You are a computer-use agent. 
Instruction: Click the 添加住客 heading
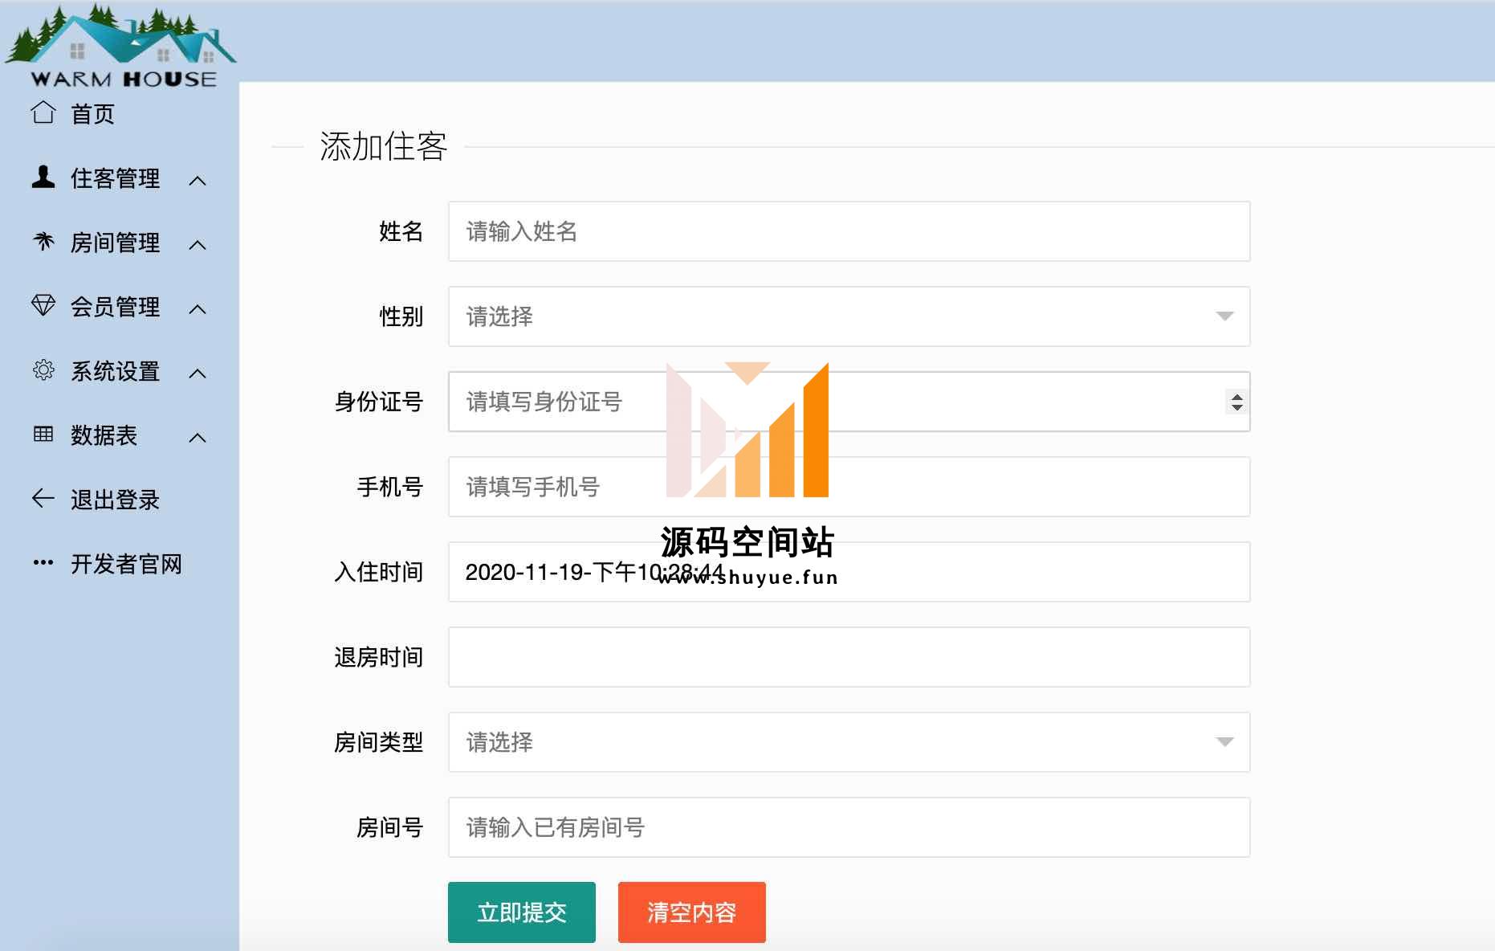coord(384,146)
